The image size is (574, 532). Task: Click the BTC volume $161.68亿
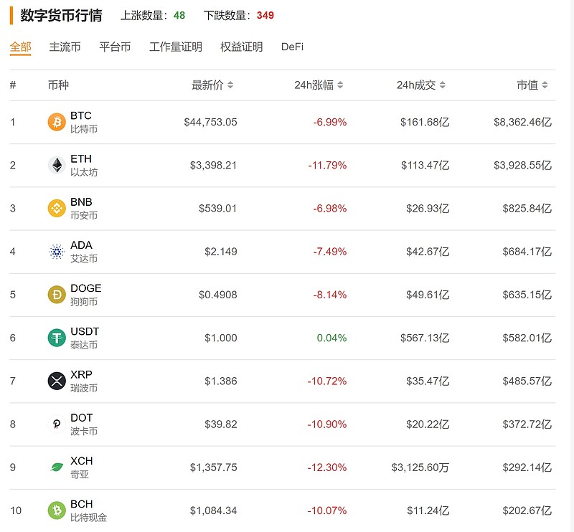tap(425, 122)
